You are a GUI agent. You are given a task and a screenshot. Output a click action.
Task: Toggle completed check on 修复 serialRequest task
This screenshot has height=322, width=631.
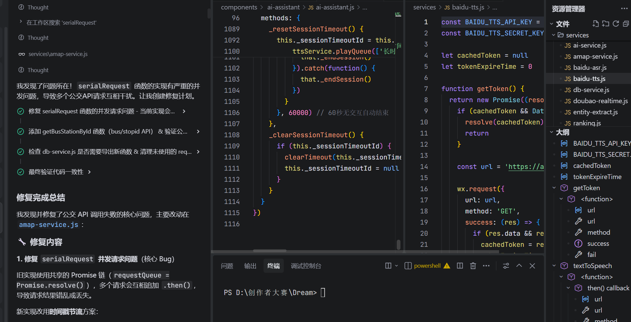[x=21, y=111]
